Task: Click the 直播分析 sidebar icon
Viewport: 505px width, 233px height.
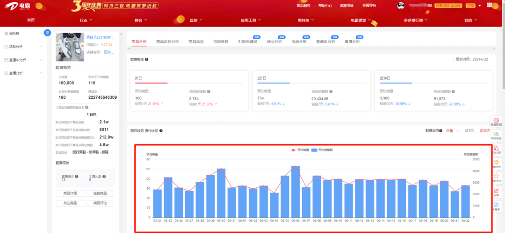Action: coord(7,73)
